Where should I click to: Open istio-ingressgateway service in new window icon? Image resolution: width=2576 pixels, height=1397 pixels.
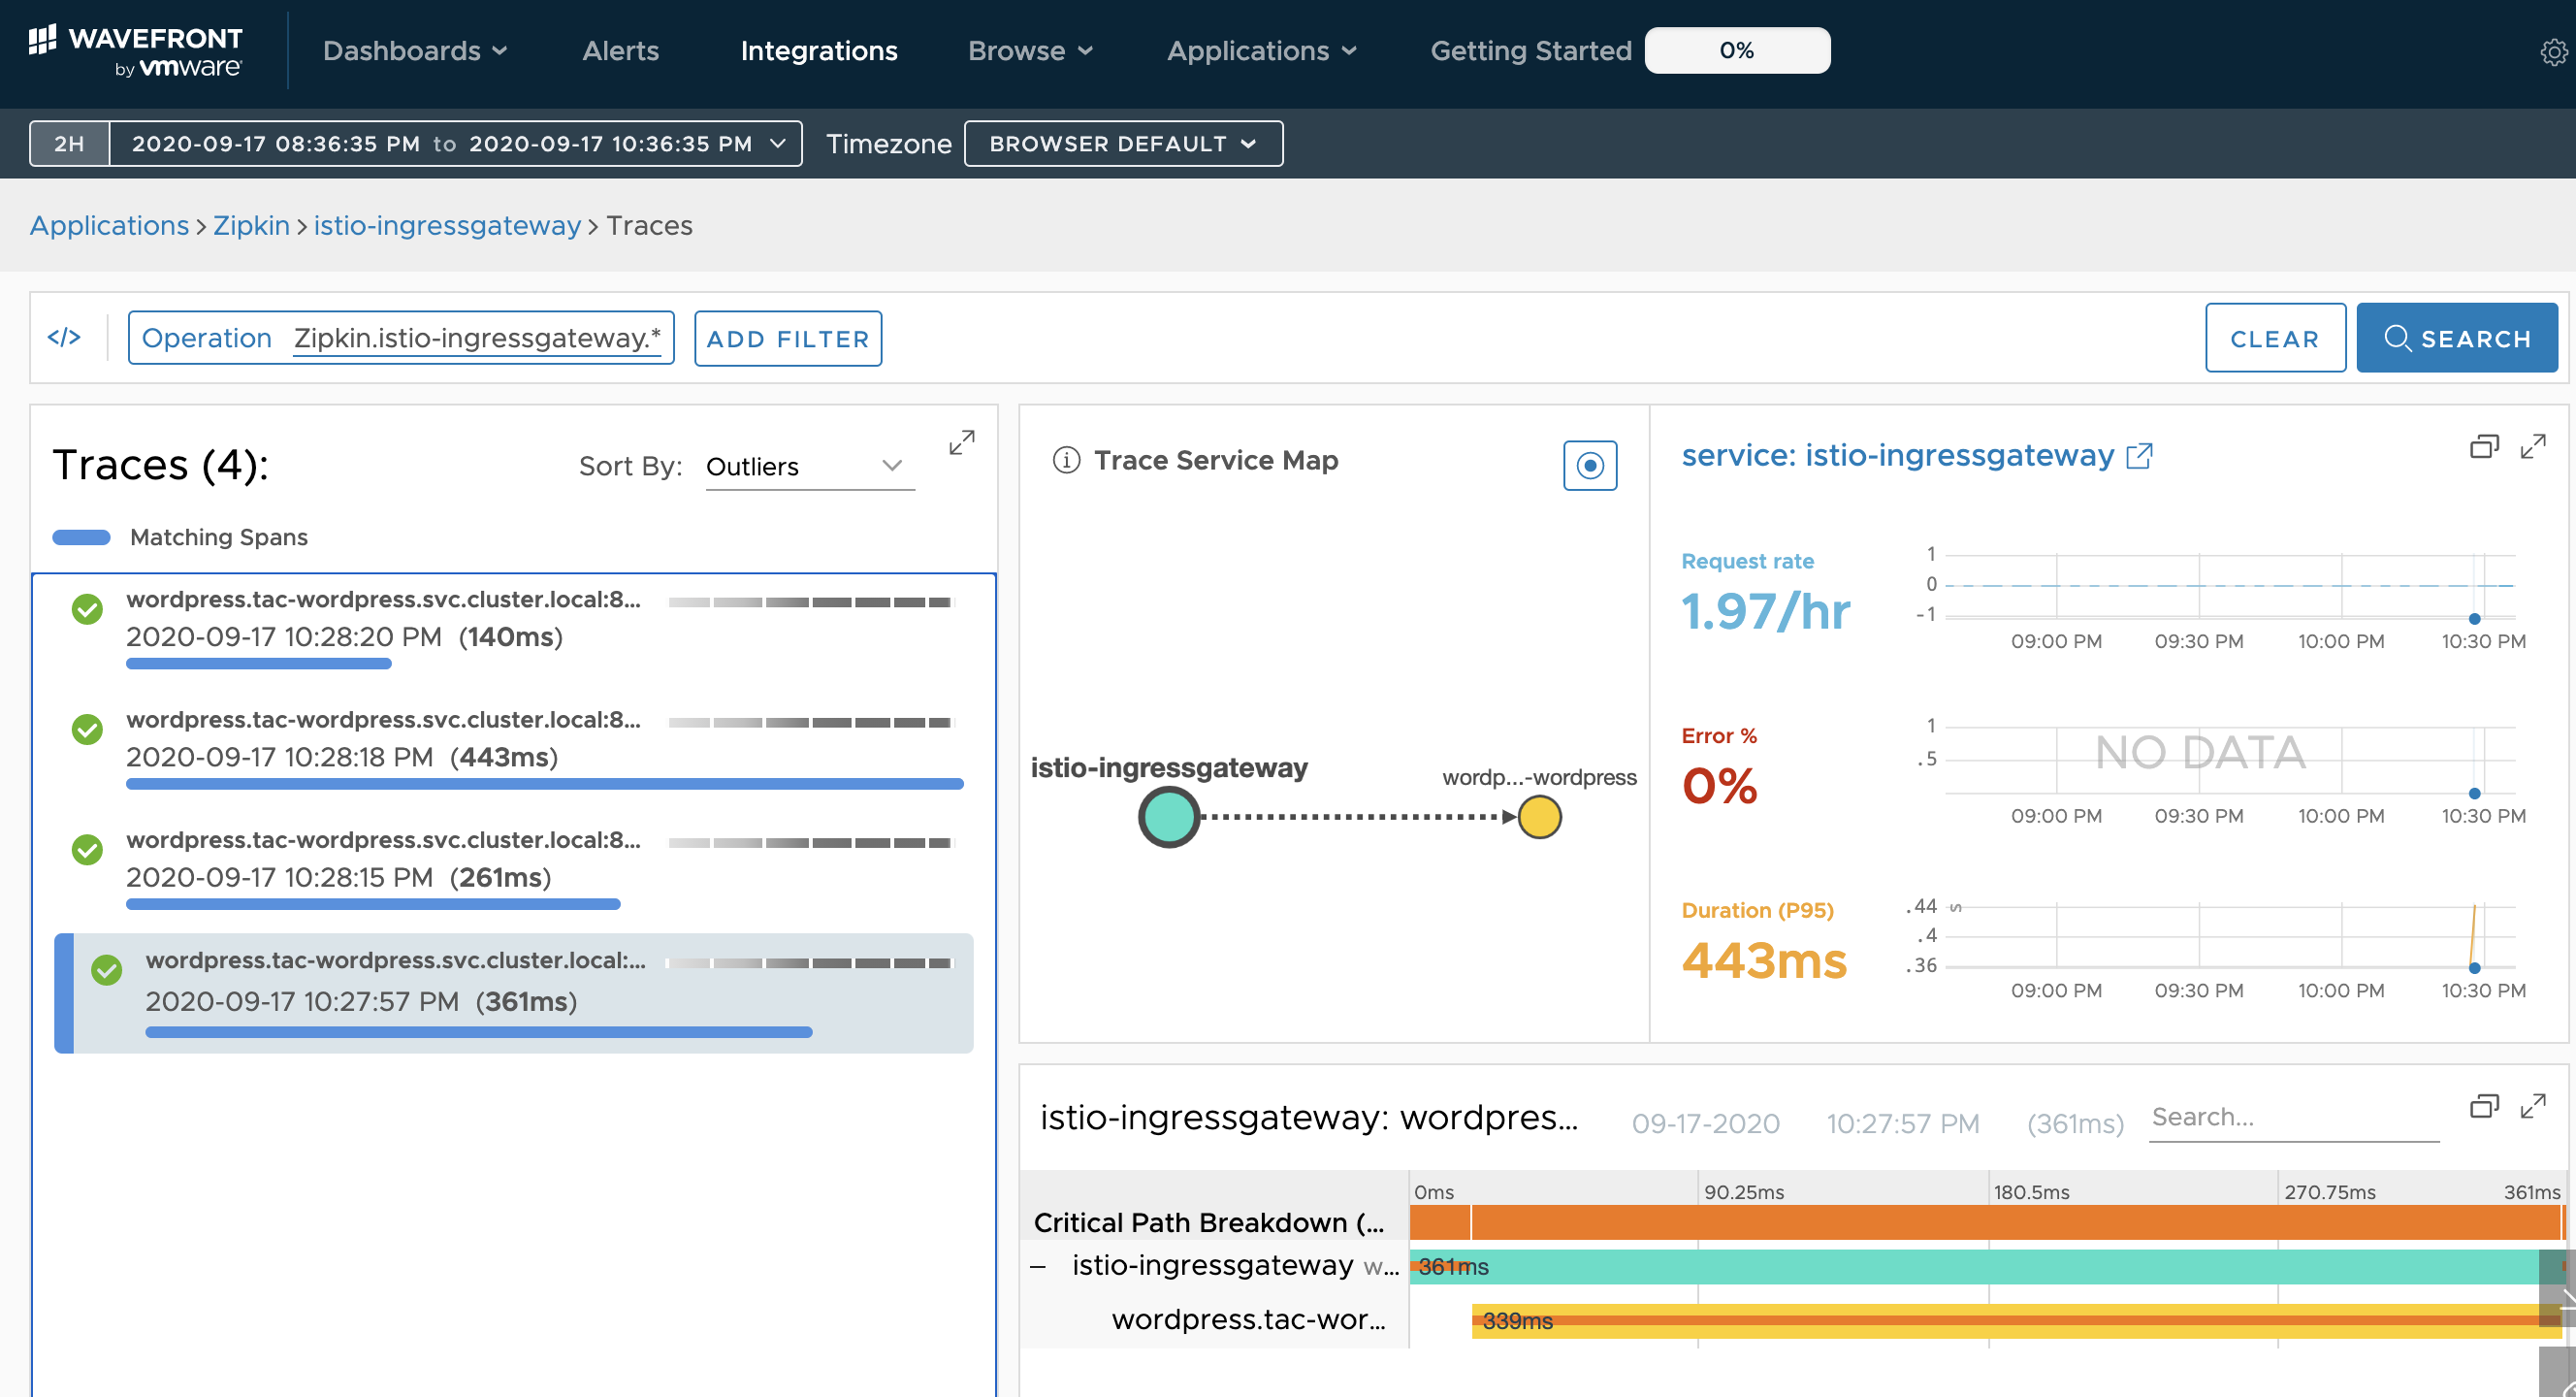[x=2139, y=456]
